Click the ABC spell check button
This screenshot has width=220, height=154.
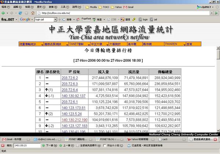97,19
